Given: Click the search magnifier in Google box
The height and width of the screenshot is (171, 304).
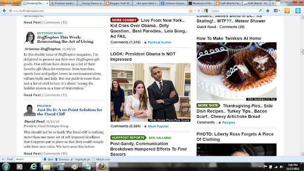Looking at the screenshot, I should click(x=260, y=10).
